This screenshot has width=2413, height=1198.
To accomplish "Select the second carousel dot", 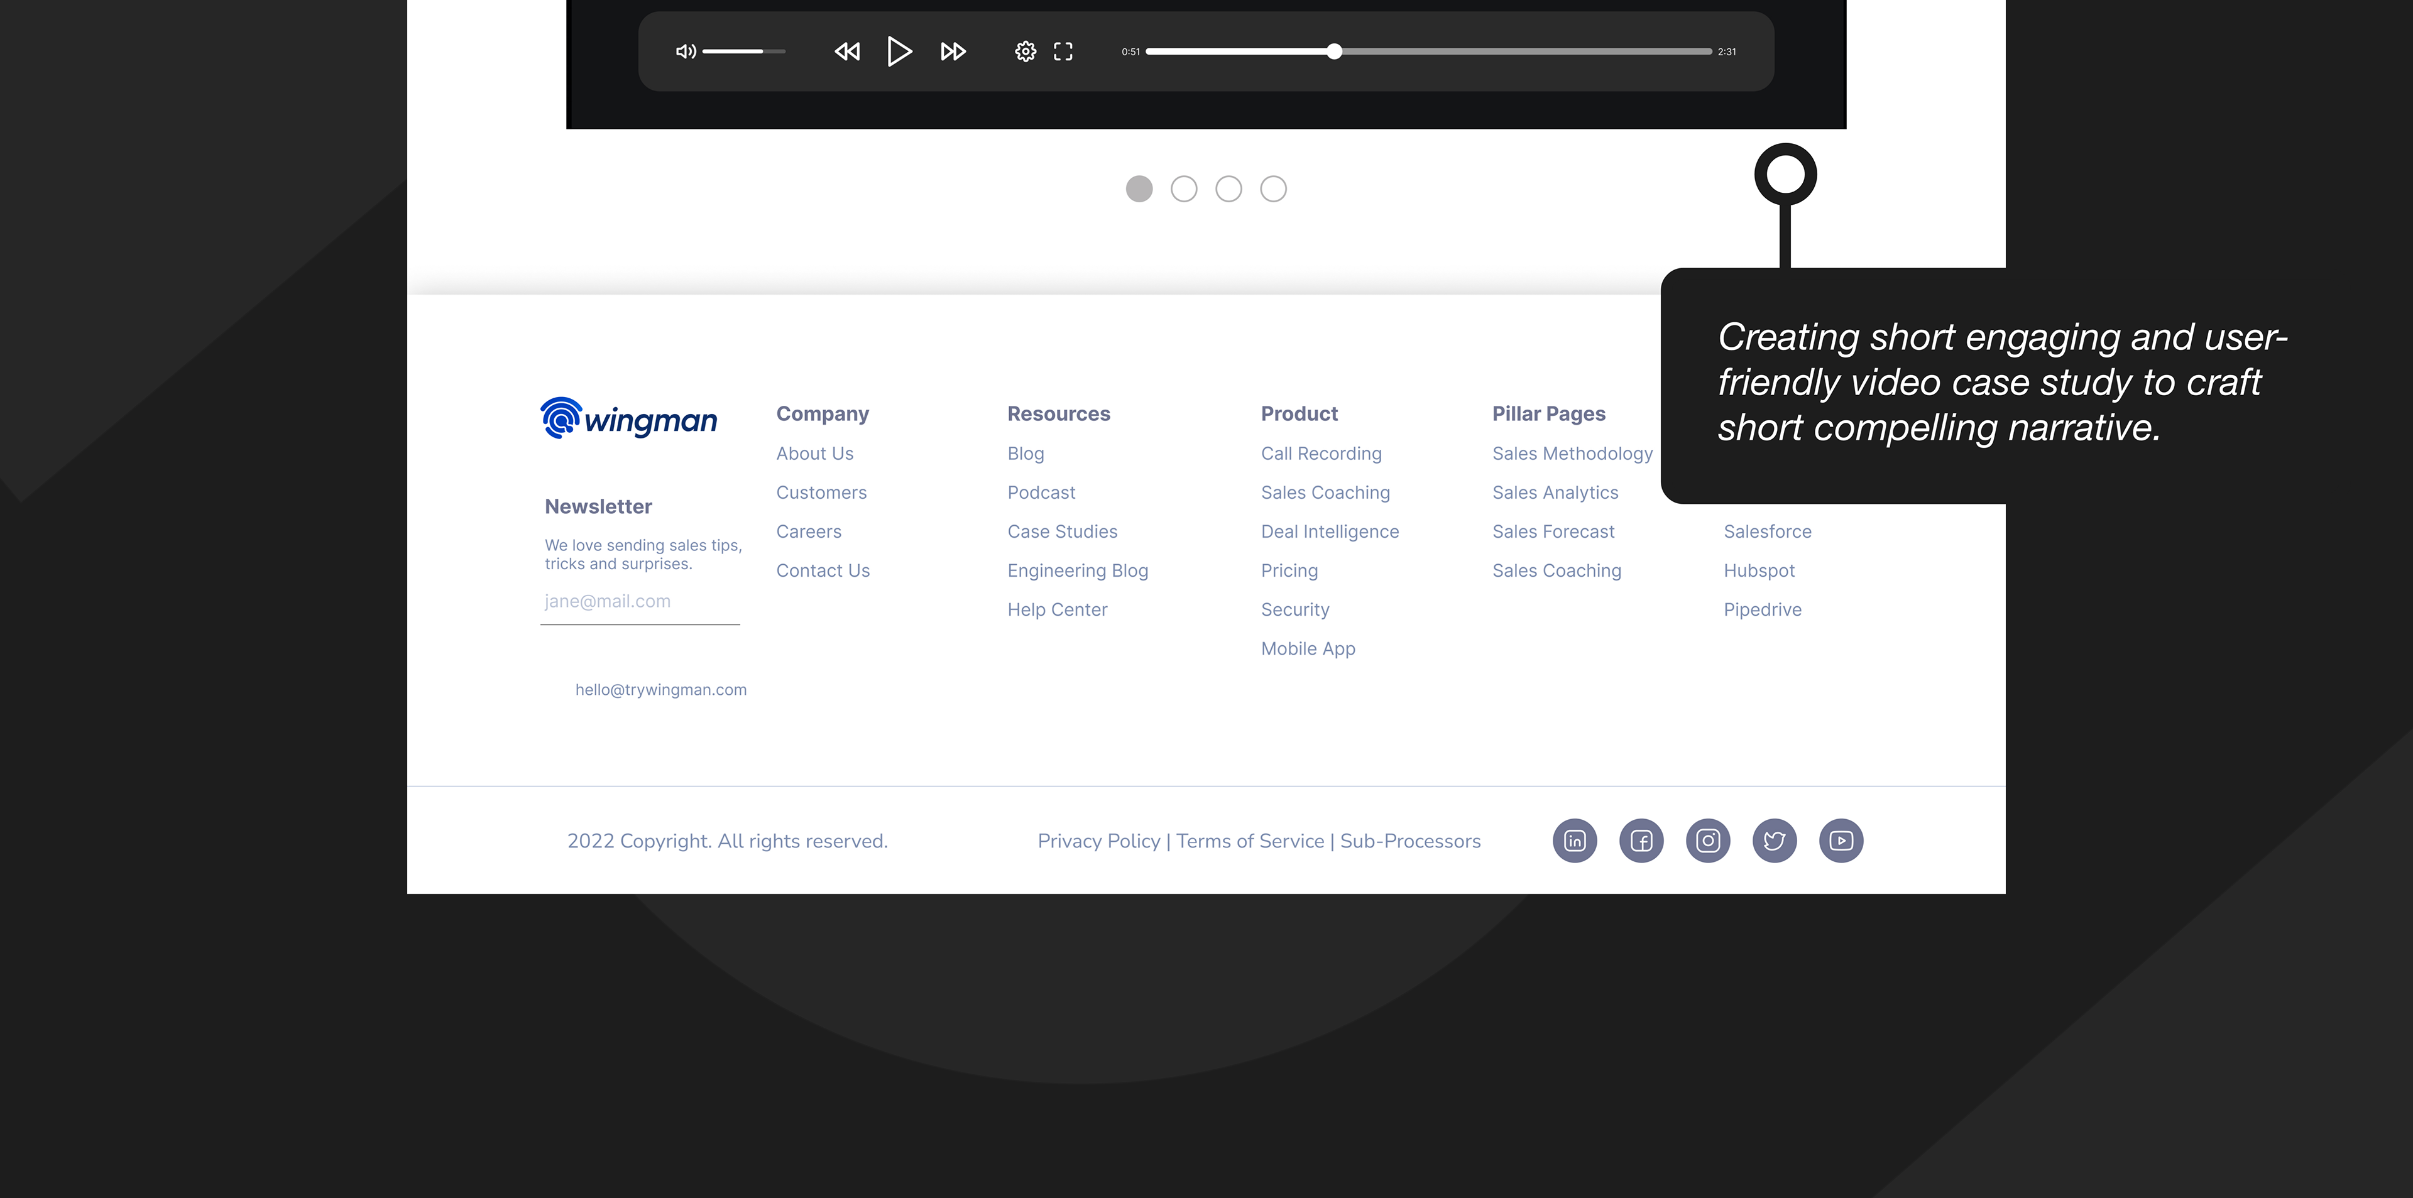I will click(x=1184, y=189).
